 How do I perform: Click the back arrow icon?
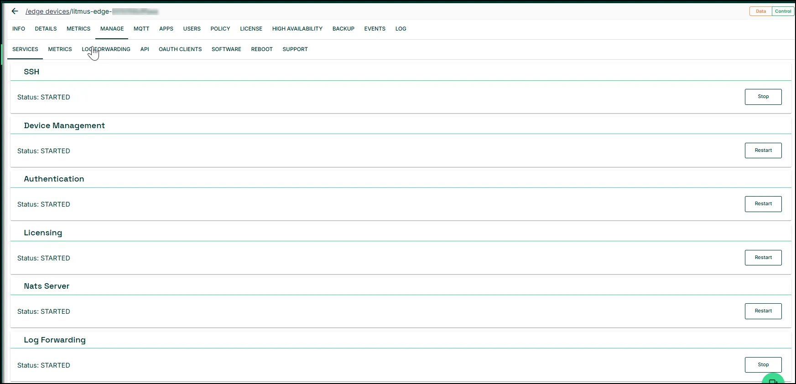(x=15, y=11)
